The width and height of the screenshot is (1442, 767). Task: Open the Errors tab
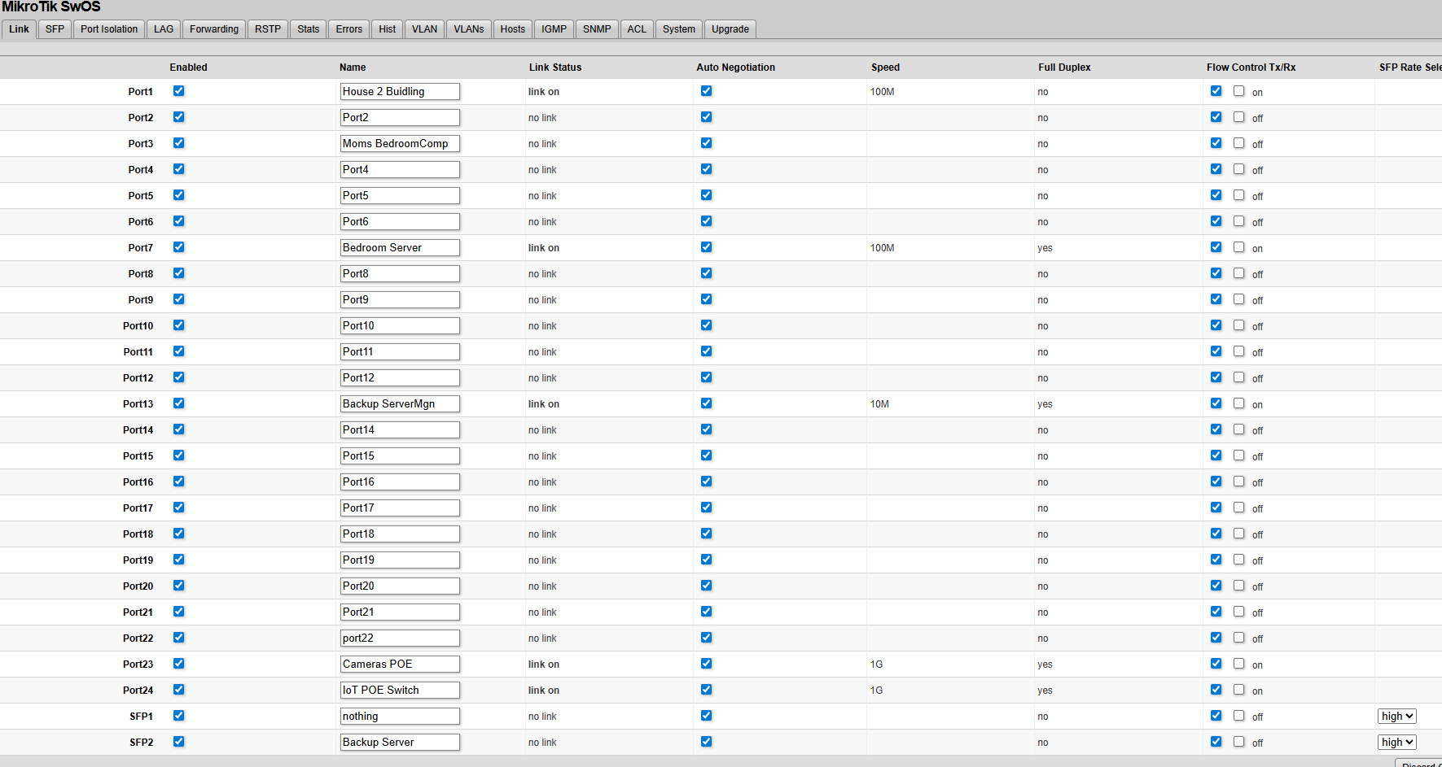pyautogui.click(x=349, y=29)
